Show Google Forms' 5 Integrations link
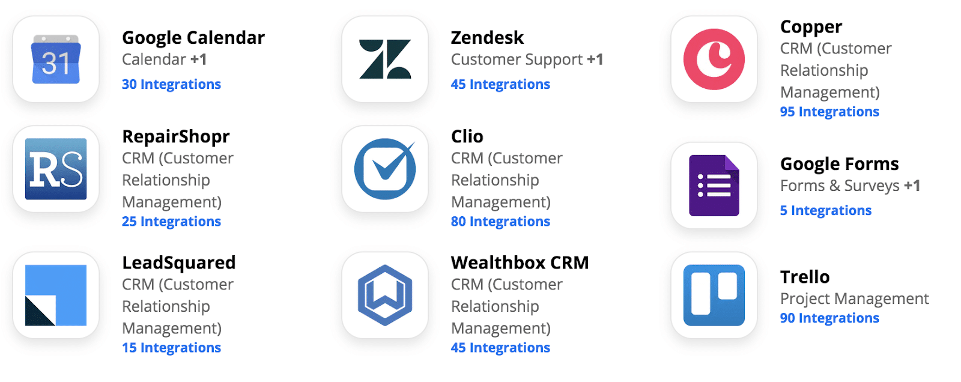This screenshot has width=961, height=382. coord(826,211)
